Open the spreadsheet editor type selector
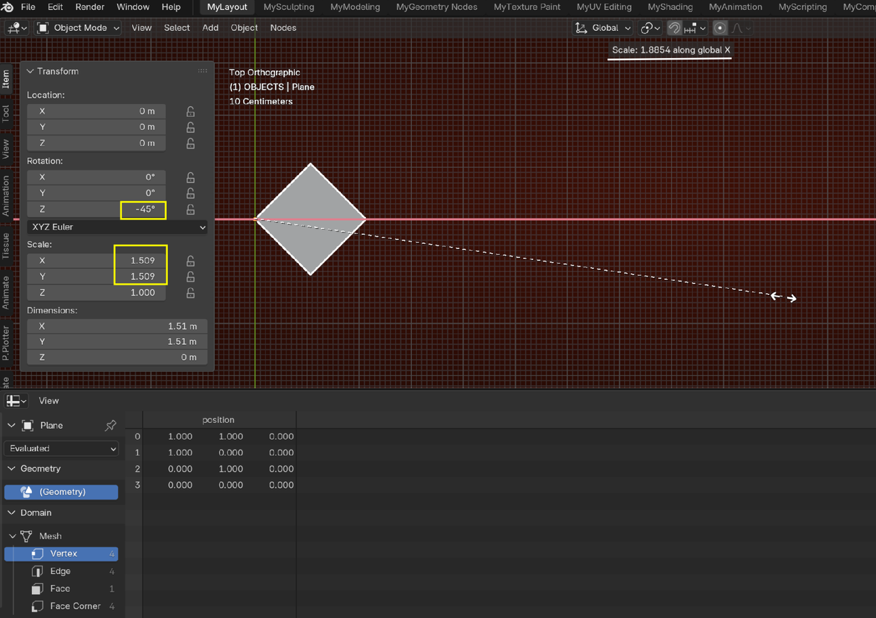This screenshot has width=876, height=618. (16, 401)
